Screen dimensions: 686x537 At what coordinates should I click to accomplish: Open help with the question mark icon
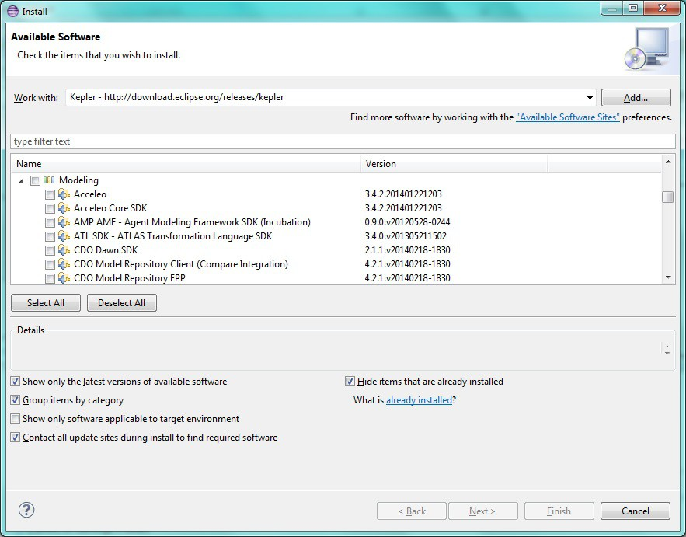(26, 510)
